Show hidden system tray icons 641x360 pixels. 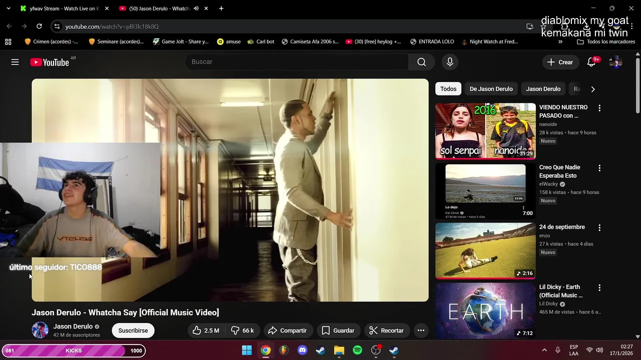pyautogui.click(x=544, y=350)
